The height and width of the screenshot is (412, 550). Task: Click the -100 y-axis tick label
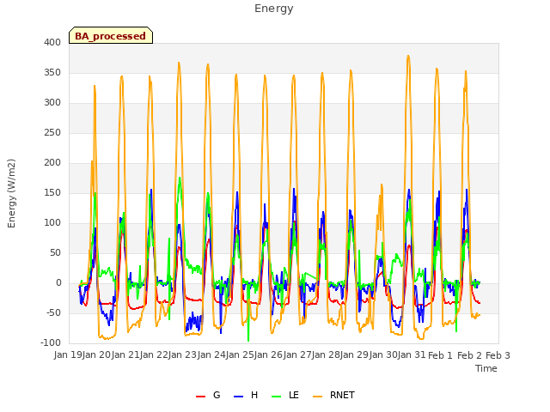tap(51, 343)
